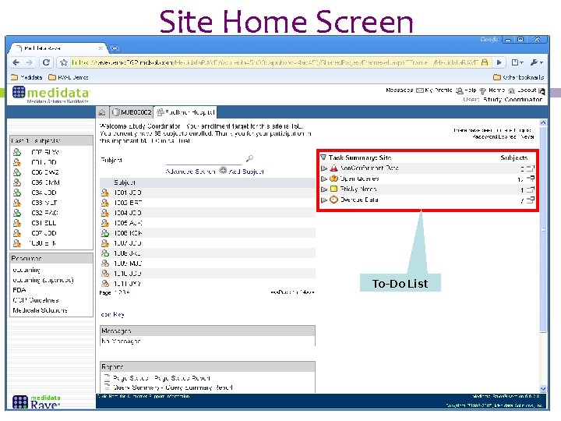Click the Overdue Data clock icon
Screen dimensions: 561x421
pyautogui.click(x=333, y=200)
